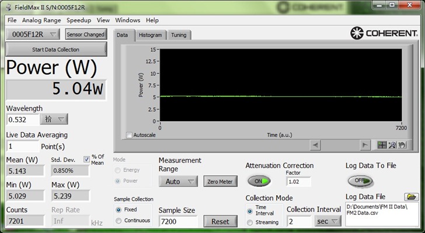425x233 pixels.
Task: Choose Continuous sample collection
Action: [119, 221]
